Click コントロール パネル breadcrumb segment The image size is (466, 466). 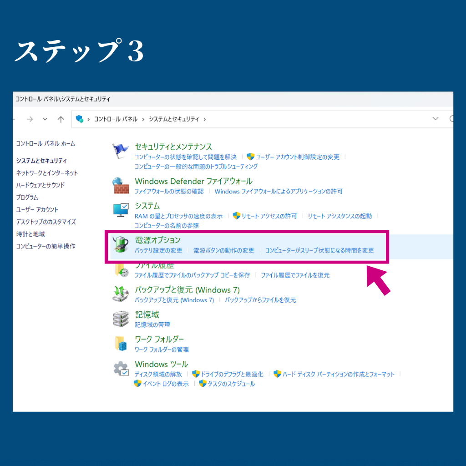[x=116, y=119]
